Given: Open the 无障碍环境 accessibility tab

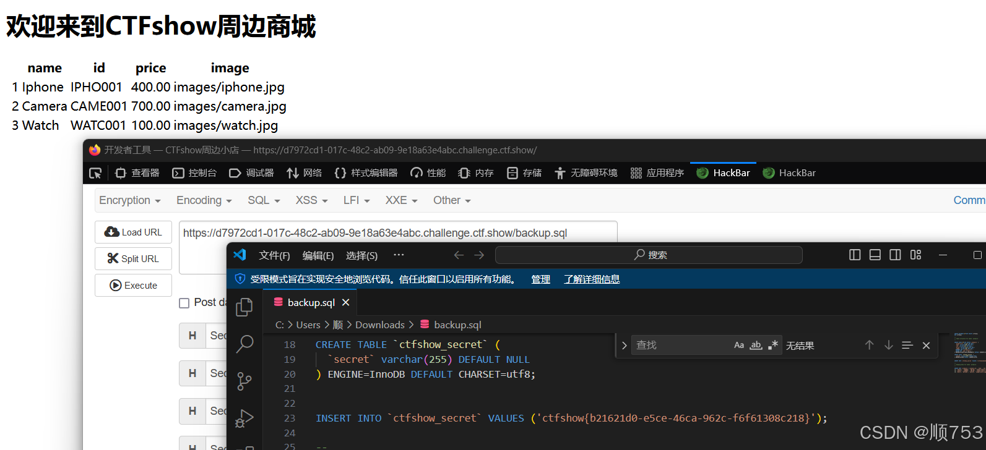Looking at the screenshot, I should 586,173.
